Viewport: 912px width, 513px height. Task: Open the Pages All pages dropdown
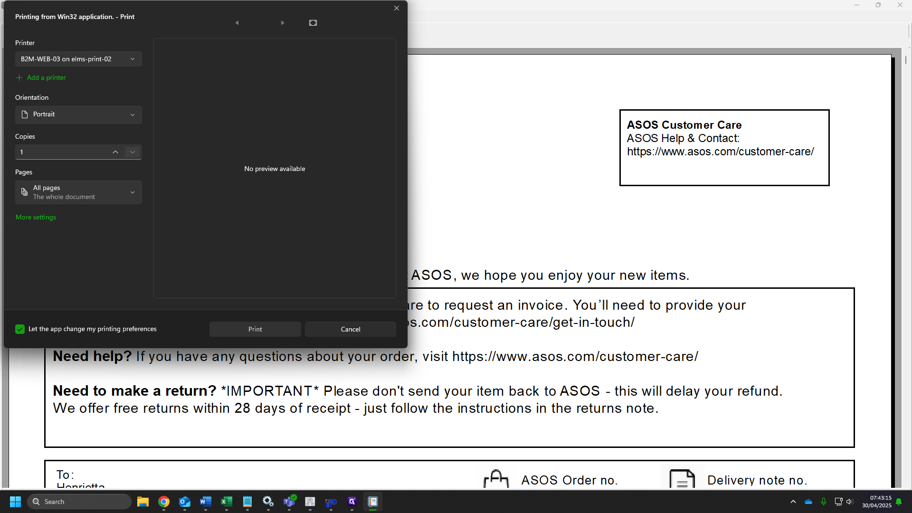(78, 192)
